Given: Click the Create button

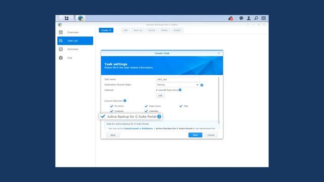Looking at the screenshot, I should tap(106, 30).
